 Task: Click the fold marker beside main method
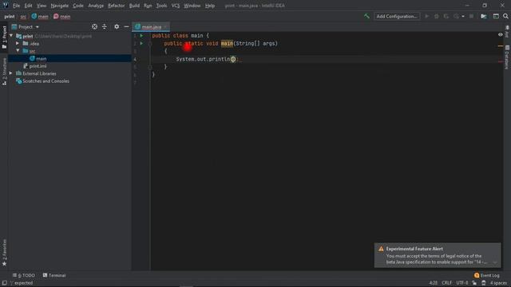pos(150,43)
